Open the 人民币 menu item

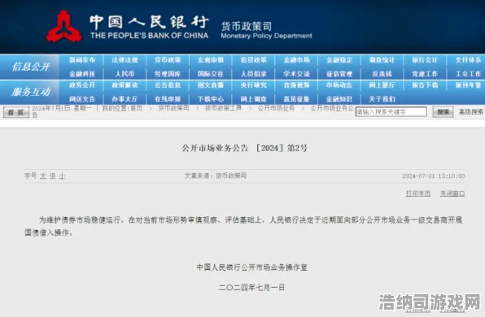[125, 74]
